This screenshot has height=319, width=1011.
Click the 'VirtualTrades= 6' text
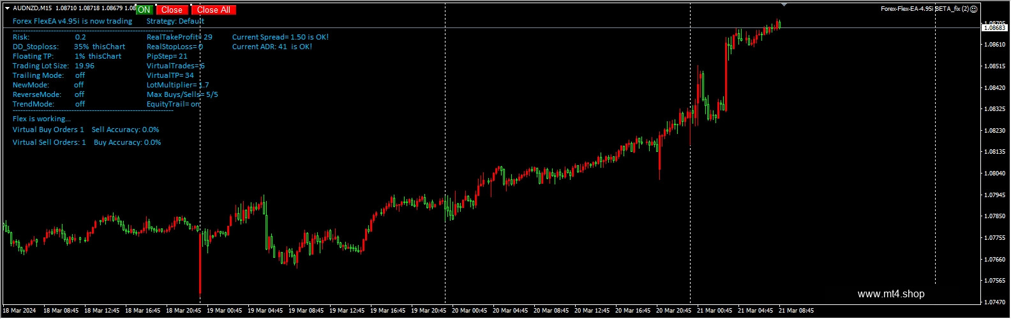pyautogui.click(x=176, y=66)
